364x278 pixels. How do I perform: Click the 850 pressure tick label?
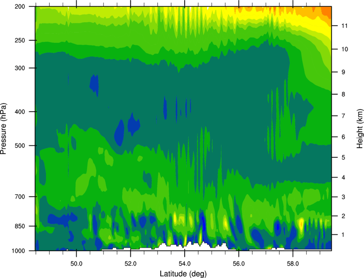(x=20, y=226)
